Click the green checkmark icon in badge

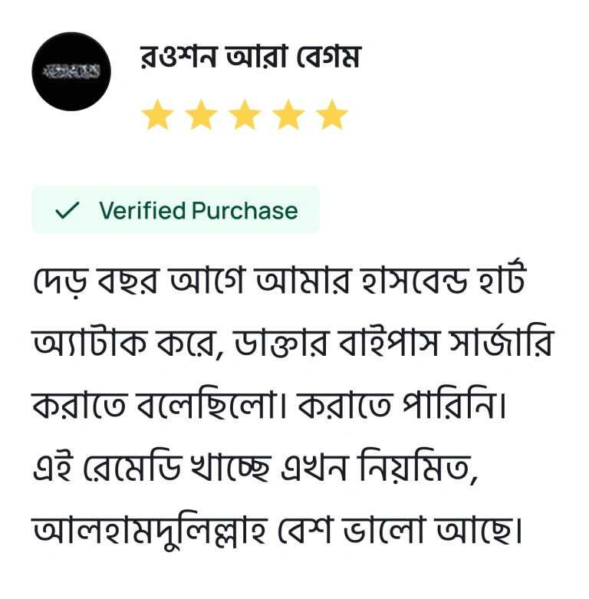67,210
